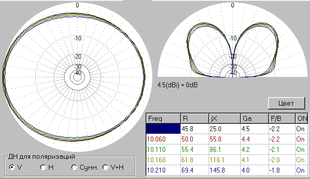Click the F/B value -1.8

click(x=282, y=170)
